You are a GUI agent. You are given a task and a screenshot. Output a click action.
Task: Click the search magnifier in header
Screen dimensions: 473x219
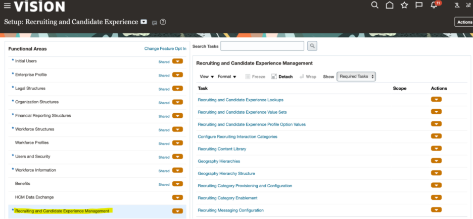point(374,5)
